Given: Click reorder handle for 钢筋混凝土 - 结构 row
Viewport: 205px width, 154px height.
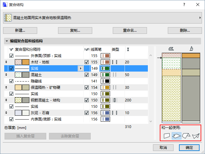Looking at the screenshot, I should pos(6,100).
